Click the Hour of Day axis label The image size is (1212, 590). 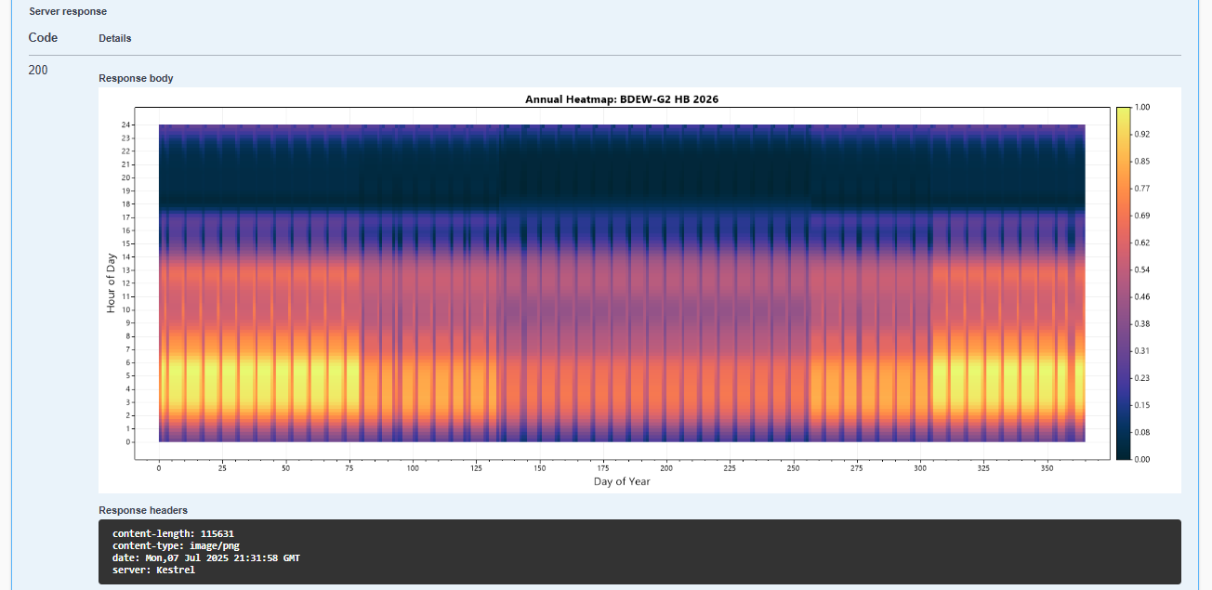tap(111, 282)
